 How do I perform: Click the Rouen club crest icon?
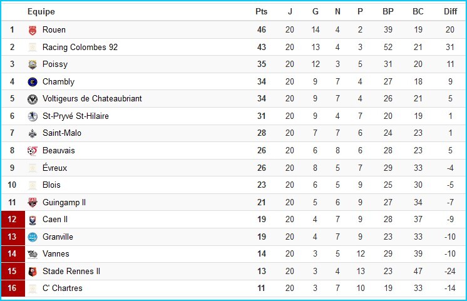point(33,30)
